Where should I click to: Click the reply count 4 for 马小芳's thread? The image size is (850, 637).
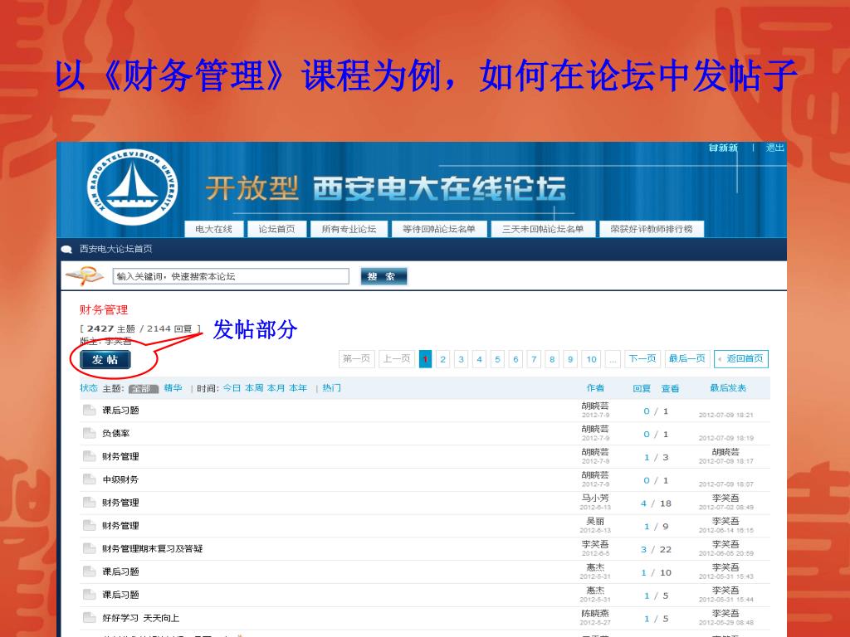point(643,503)
